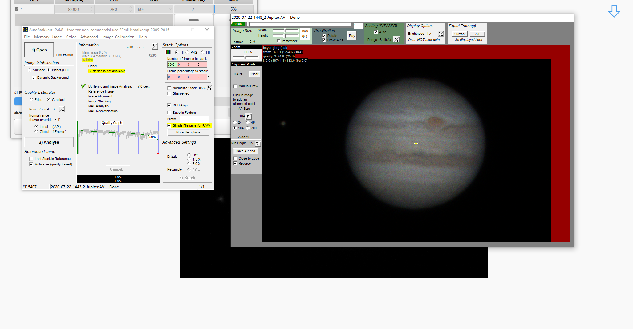
Task: Click the Normalize Stack percentage adjuster icon
Action: click(210, 88)
